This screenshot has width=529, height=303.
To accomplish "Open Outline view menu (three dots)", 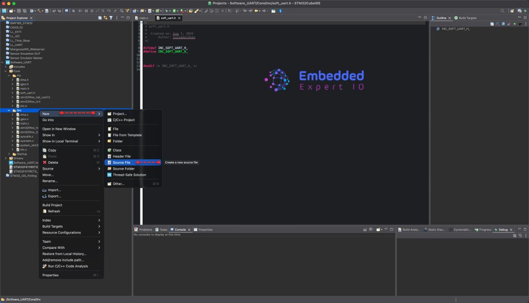I will coord(525,24).
